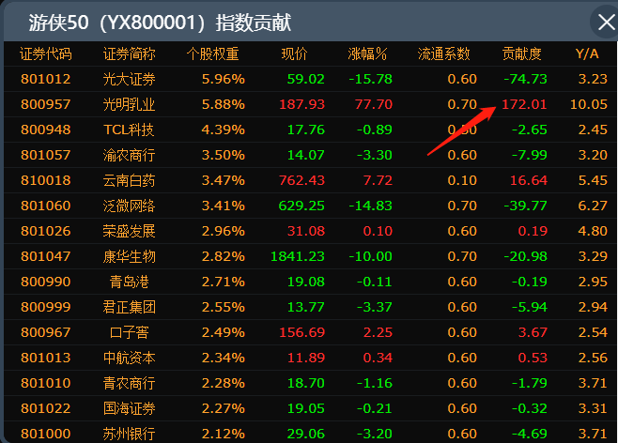The width and height of the screenshot is (618, 443).
Task: Click price 59.02 for 光大证券
Action: coord(306,79)
